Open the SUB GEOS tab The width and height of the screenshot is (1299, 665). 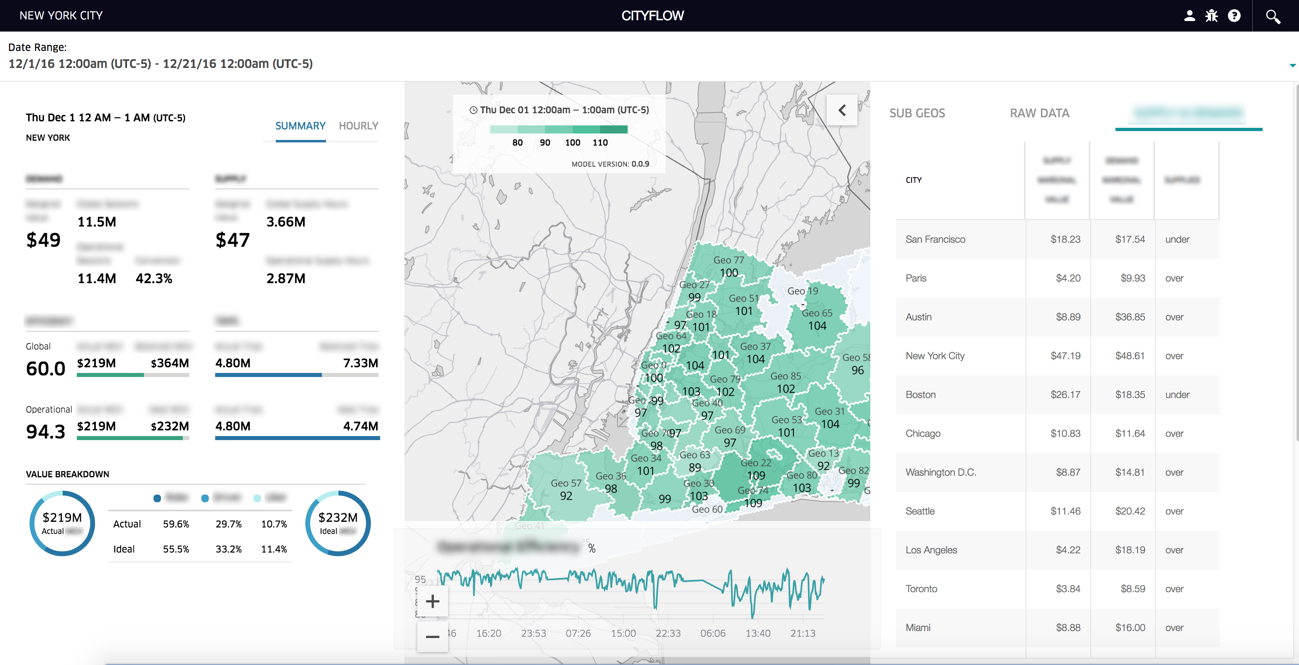click(917, 113)
